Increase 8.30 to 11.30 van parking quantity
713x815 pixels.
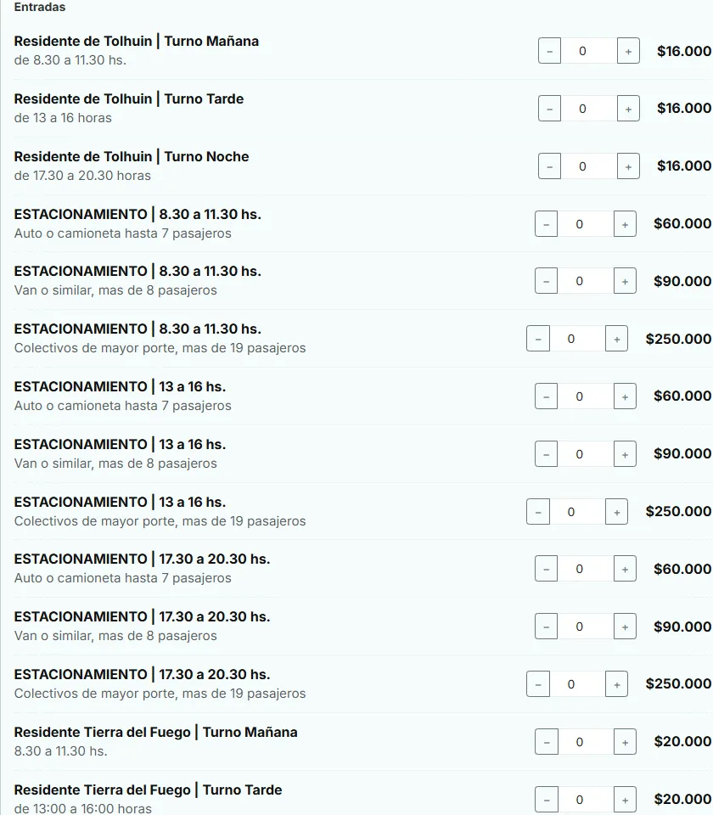(625, 281)
